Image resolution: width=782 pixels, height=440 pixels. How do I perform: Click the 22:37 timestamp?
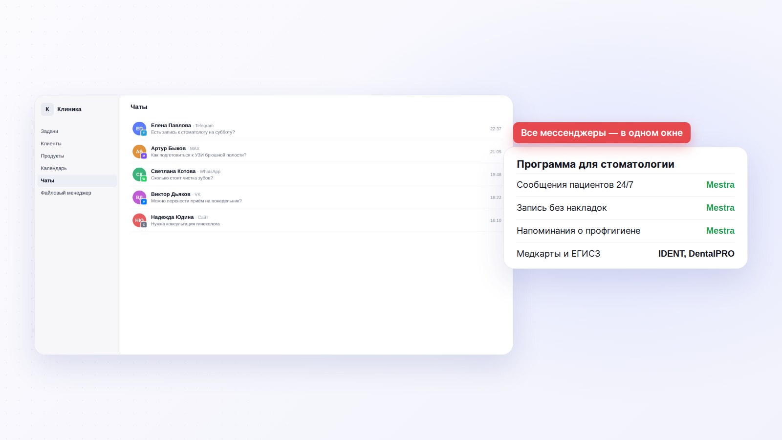coord(496,129)
